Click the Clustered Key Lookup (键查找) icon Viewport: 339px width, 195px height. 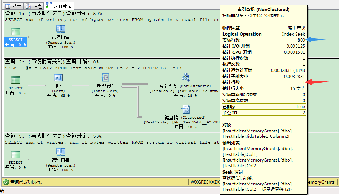[186, 109]
